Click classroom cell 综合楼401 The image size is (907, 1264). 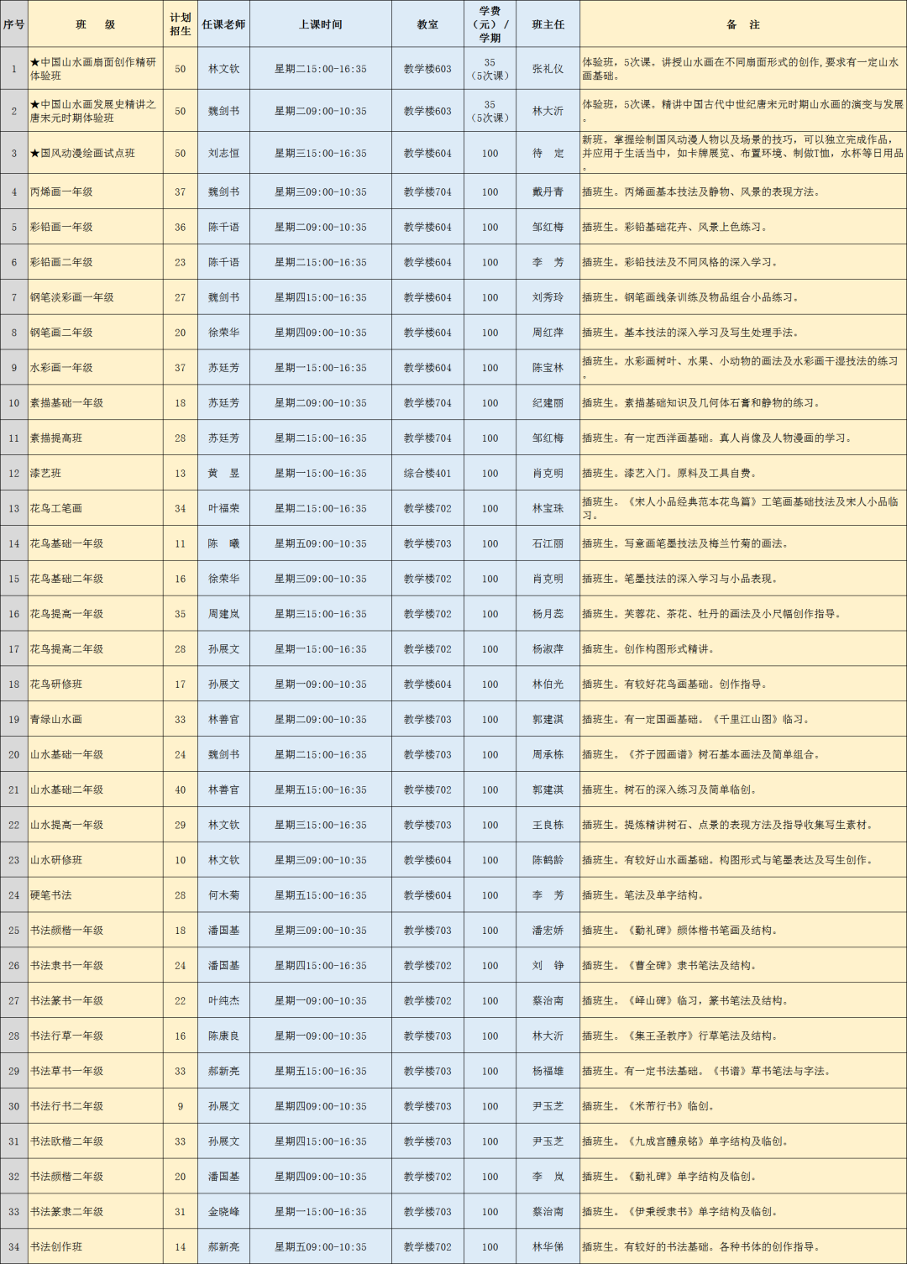(x=427, y=474)
